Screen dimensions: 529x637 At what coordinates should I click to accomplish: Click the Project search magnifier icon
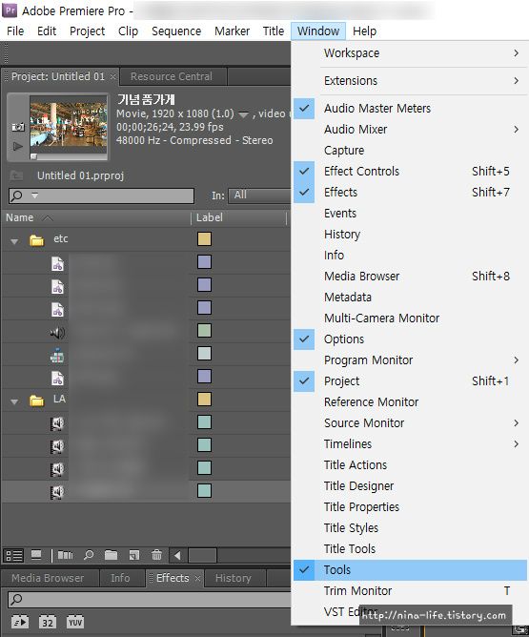[x=16, y=195]
